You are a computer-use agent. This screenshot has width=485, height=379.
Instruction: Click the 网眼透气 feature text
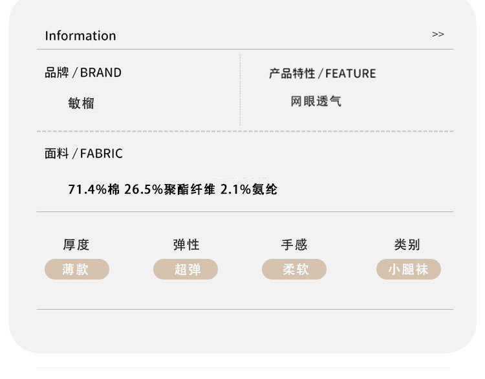click(316, 101)
